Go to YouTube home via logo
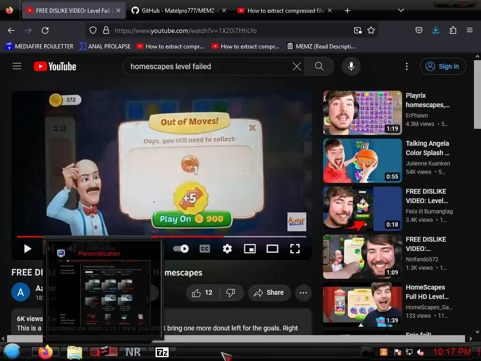 55,66
